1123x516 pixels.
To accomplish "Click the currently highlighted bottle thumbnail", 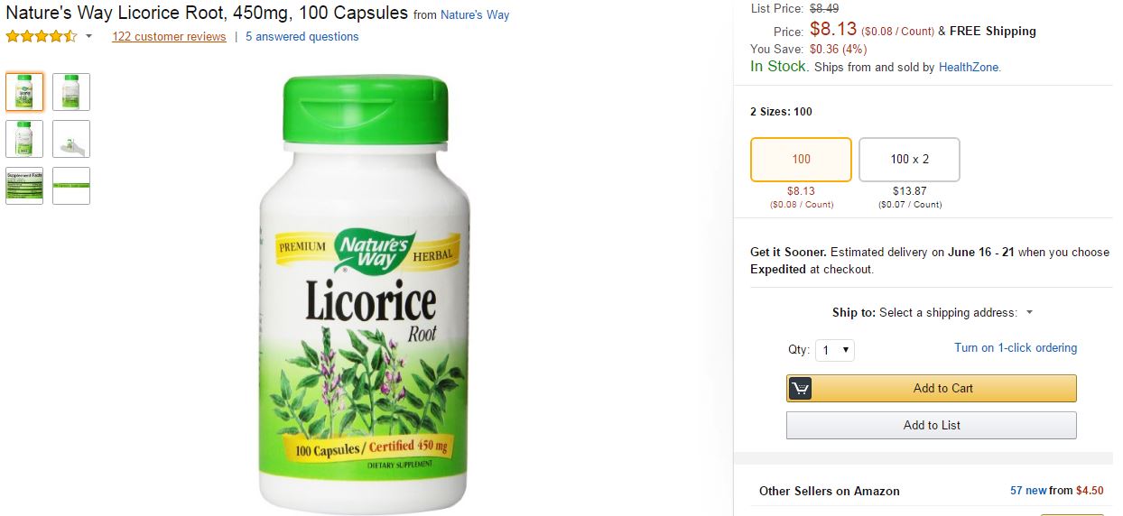I will coord(24,92).
